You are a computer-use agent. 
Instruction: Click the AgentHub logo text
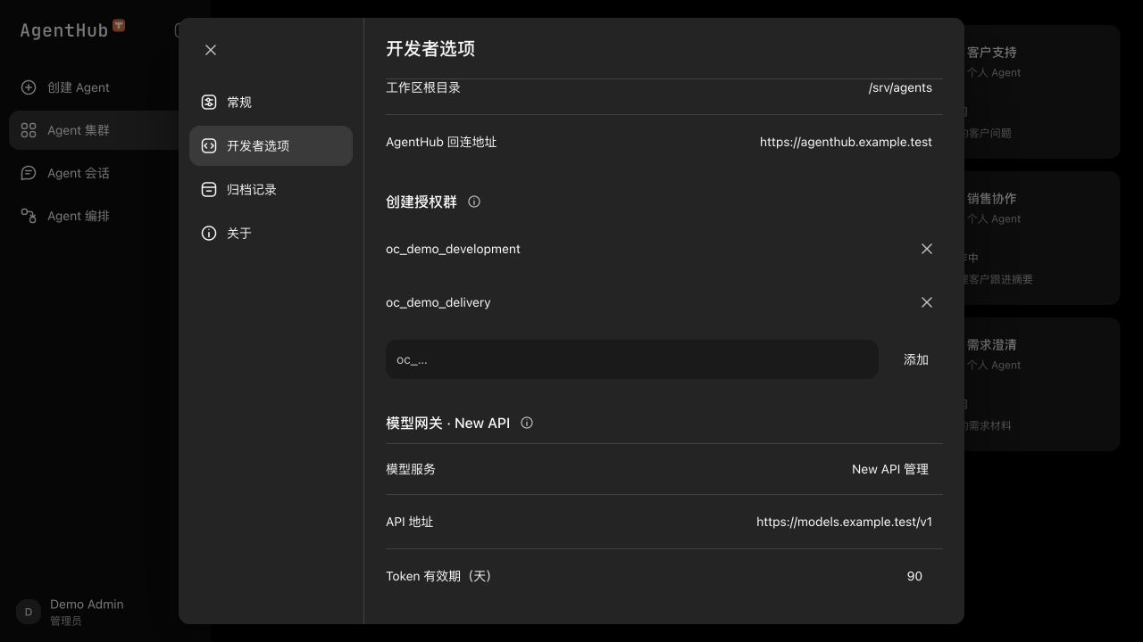[64, 30]
